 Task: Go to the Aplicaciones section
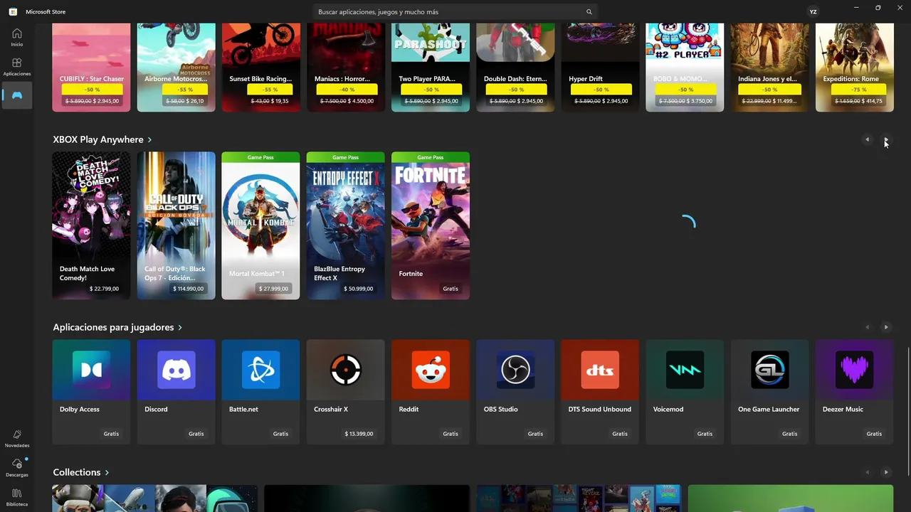point(17,67)
